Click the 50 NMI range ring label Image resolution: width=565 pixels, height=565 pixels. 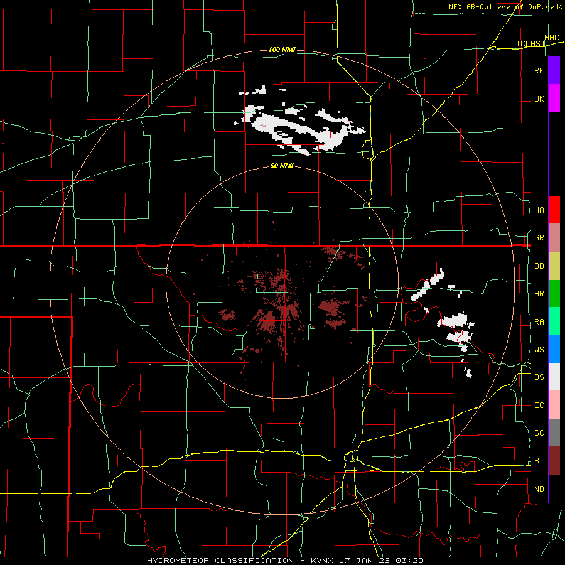pos(282,166)
